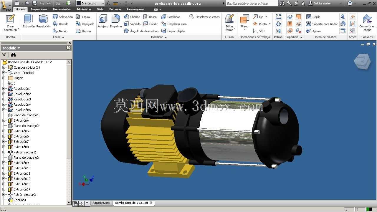Click Convertir en chapa

click(367, 23)
